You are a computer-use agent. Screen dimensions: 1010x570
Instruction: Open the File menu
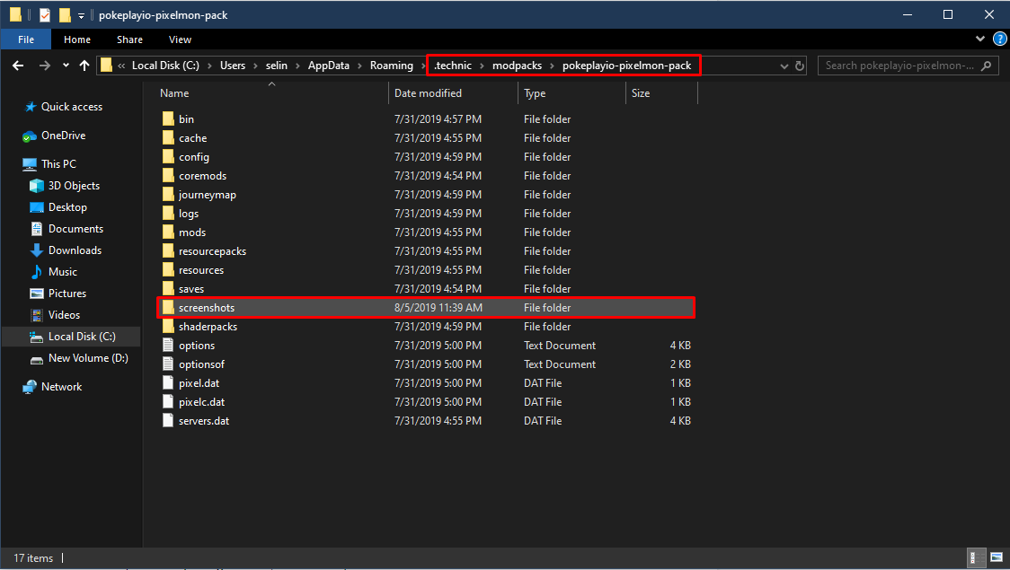coord(26,39)
